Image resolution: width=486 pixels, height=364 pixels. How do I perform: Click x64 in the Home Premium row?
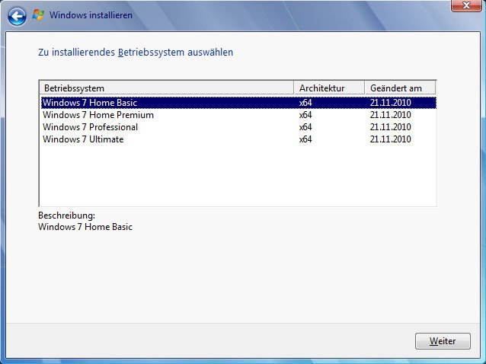pos(305,115)
